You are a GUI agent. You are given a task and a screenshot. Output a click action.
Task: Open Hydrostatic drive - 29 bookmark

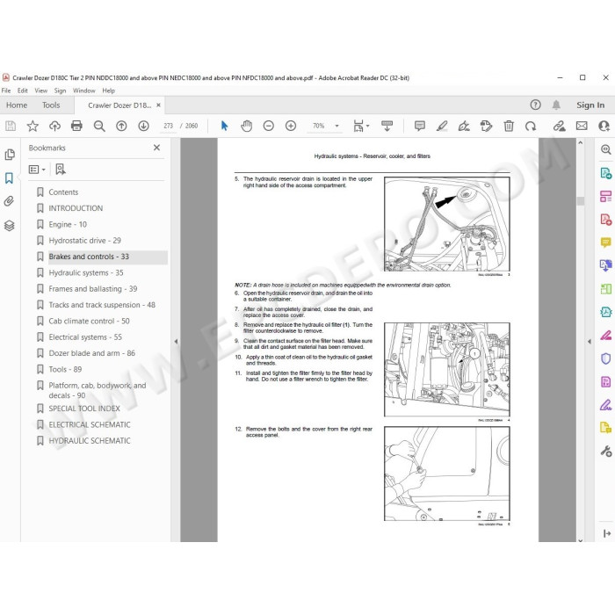[x=84, y=241]
